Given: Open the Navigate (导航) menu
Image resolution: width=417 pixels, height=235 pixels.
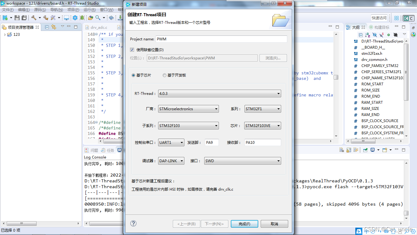Looking at the screenshot, I should tap(56, 10).
